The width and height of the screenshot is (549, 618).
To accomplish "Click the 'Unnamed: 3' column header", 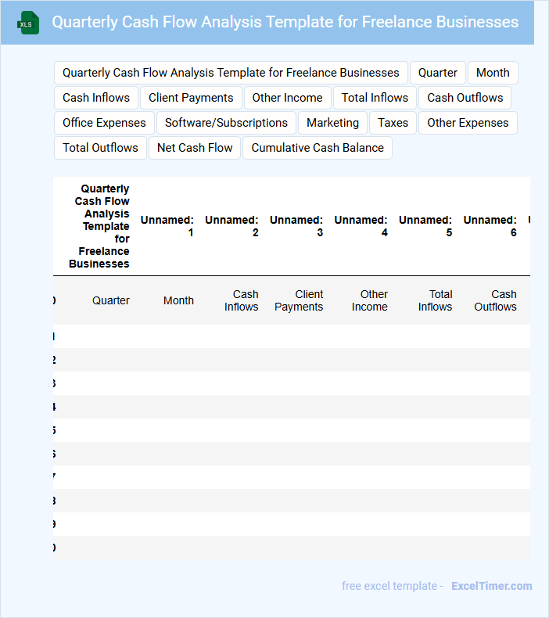I will (296, 226).
